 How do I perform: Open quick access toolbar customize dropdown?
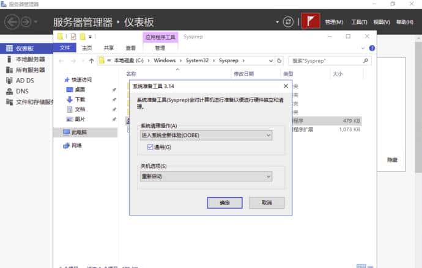pyautogui.click(x=90, y=37)
